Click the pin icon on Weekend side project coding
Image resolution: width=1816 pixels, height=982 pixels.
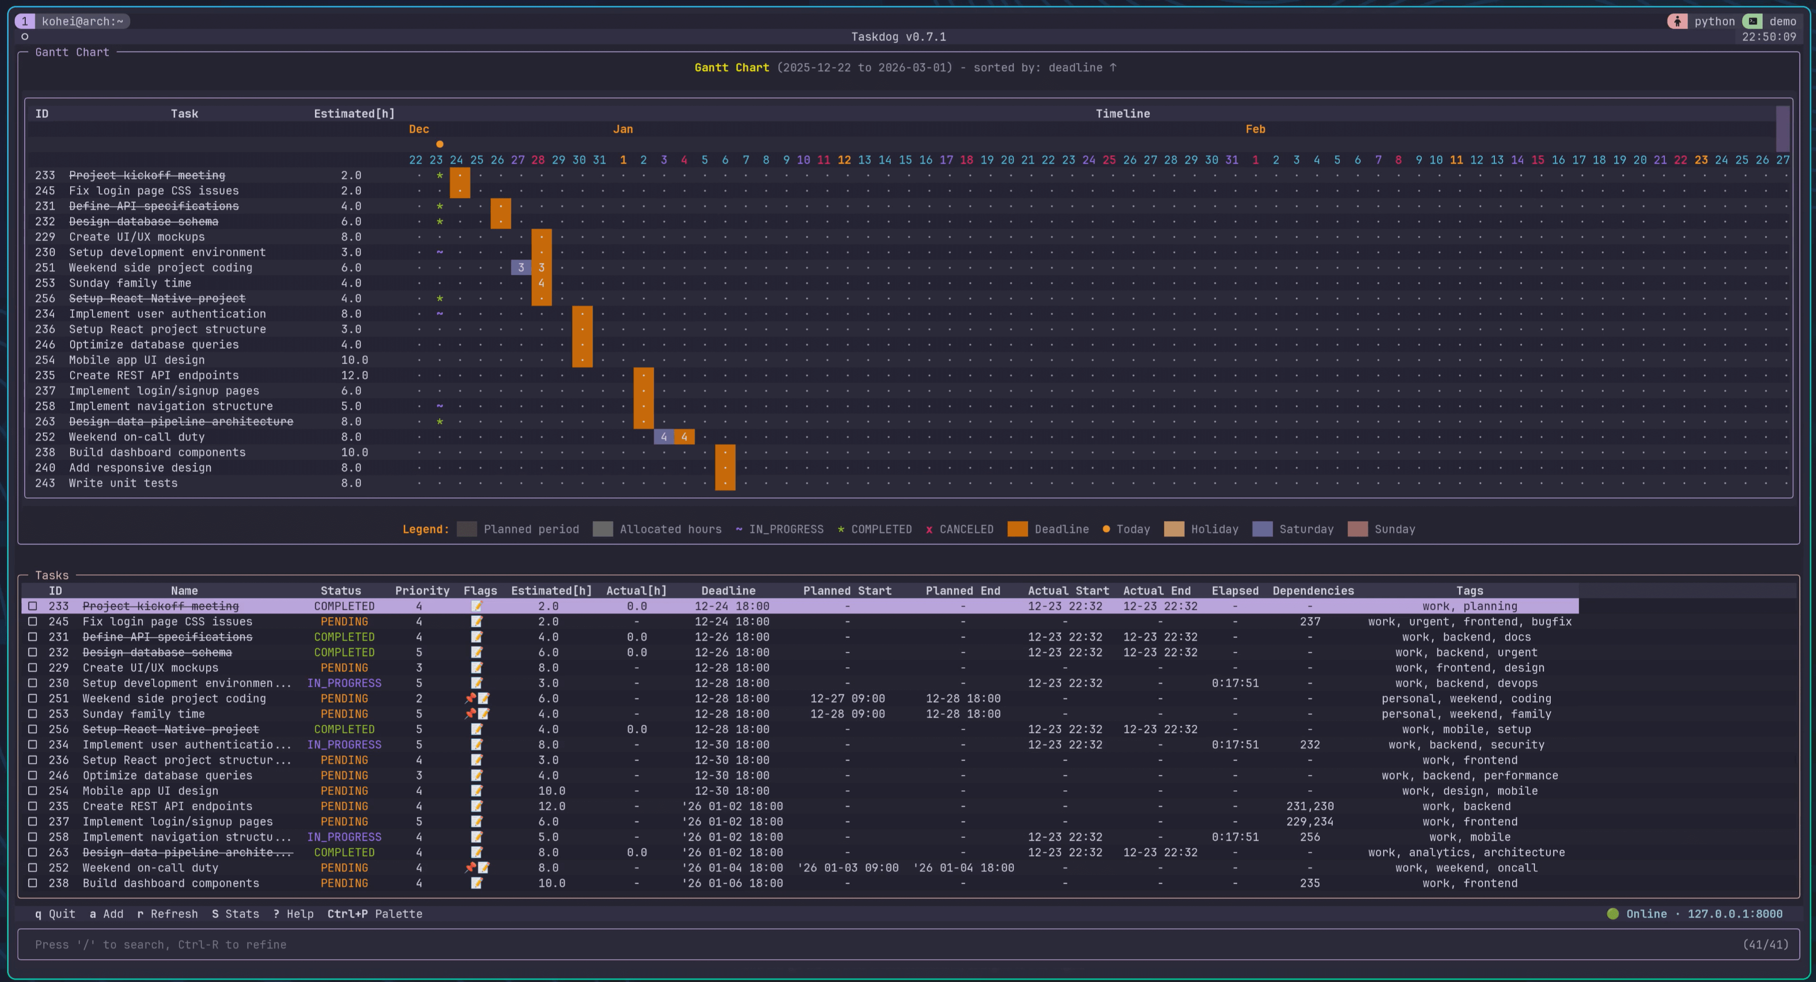tap(470, 699)
